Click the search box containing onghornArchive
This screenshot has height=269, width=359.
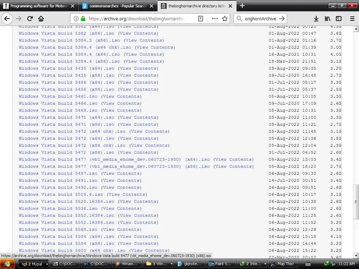point(260,19)
